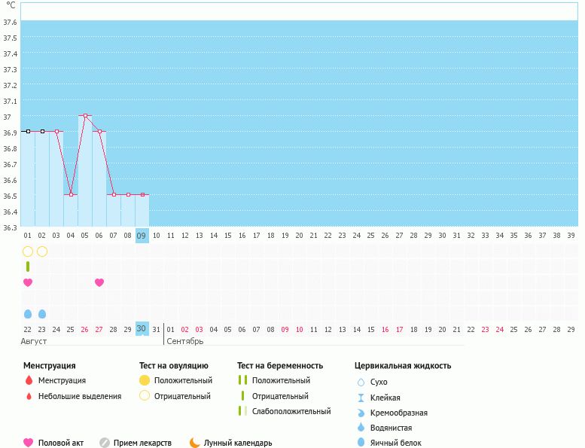Click the Лунный календарь moon icon
Screen dimensions: 585x448
tap(195, 443)
